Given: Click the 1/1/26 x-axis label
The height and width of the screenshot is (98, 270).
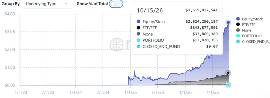Looking at the screenshot, I should coord(185,92).
